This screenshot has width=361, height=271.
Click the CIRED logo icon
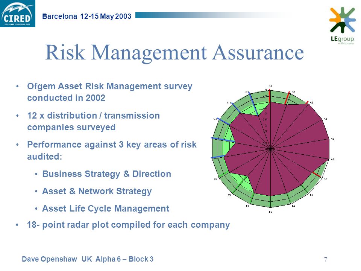pos(18,14)
